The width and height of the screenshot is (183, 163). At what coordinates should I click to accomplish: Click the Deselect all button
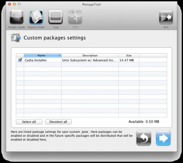[x=58, y=122]
